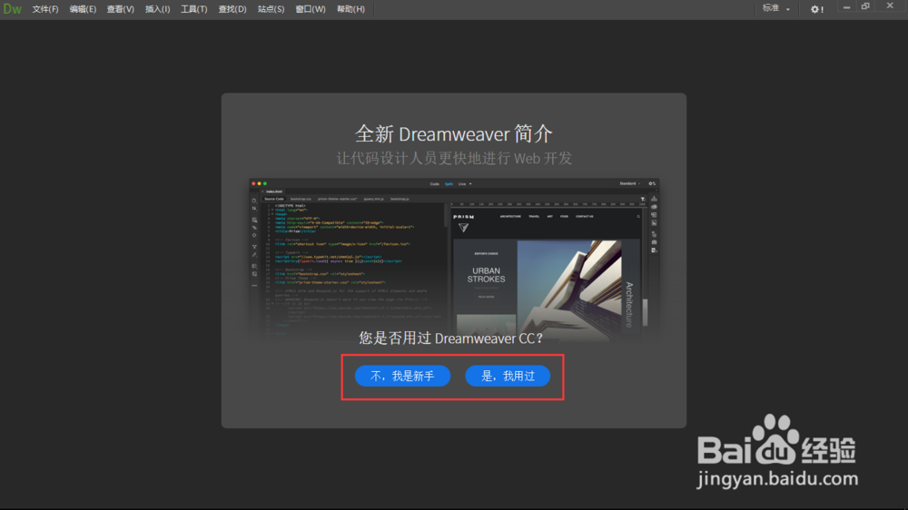Restore down the Dreamweaver window
Image resolution: width=908 pixels, height=510 pixels.
865,6
